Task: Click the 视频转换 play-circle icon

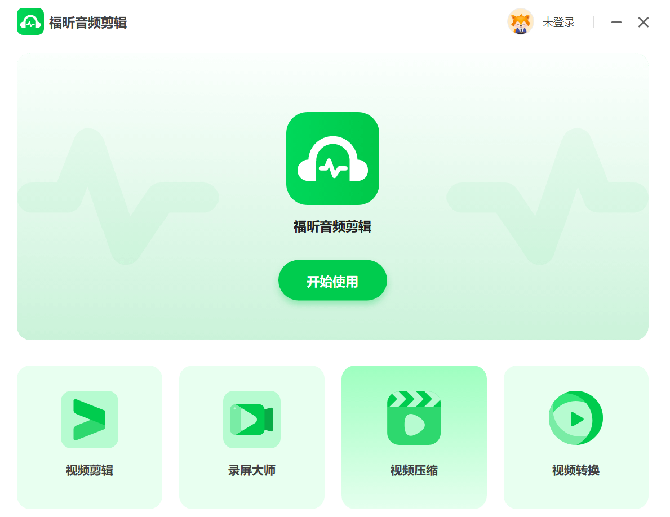Action: pos(576,418)
